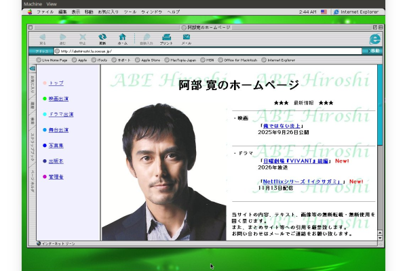Select the スクラップブック explorer bar tab
Screen dimensions: 407x271
click(x=33, y=148)
